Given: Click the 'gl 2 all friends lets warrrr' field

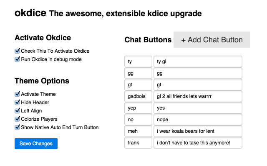Looking at the screenshot, I should click(x=198, y=96).
